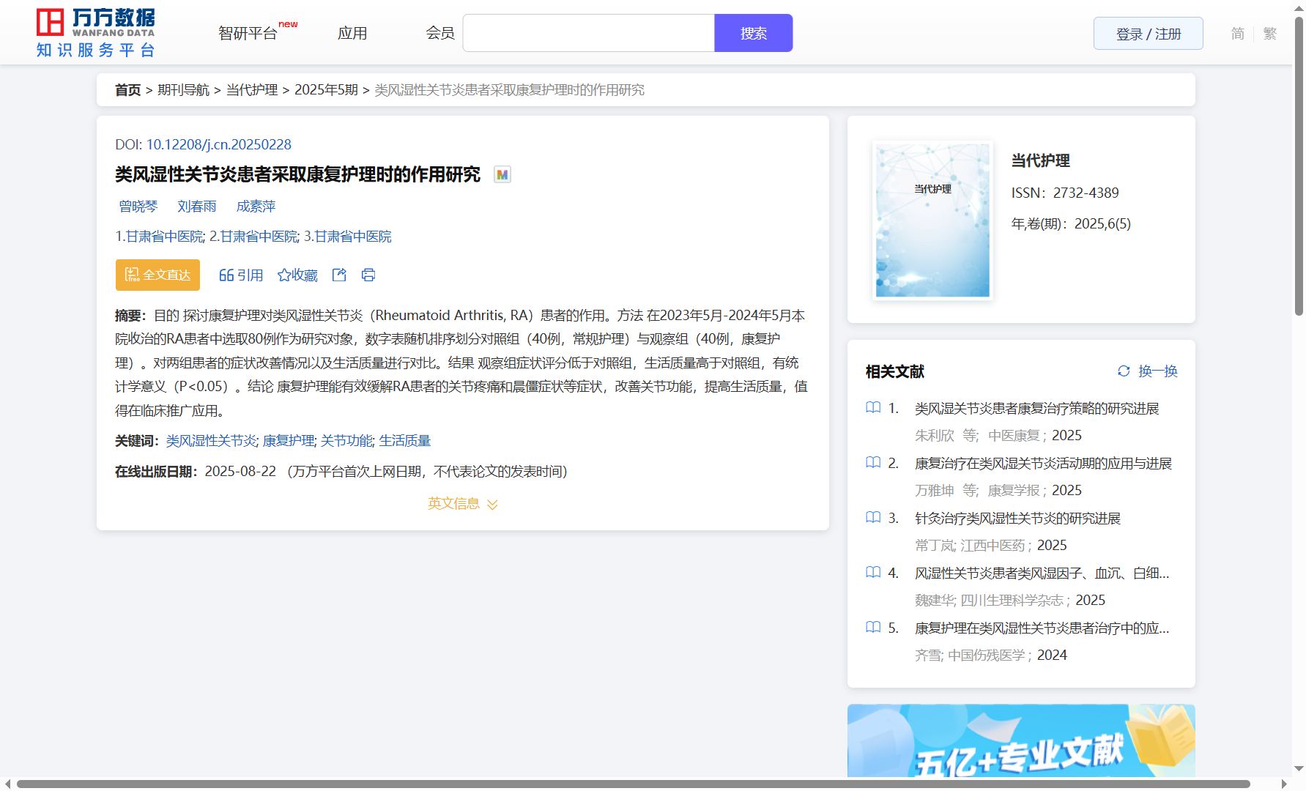Viewport: 1306px width, 791px height.
Task: Click the 引用 quote button
Action: [241, 275]
